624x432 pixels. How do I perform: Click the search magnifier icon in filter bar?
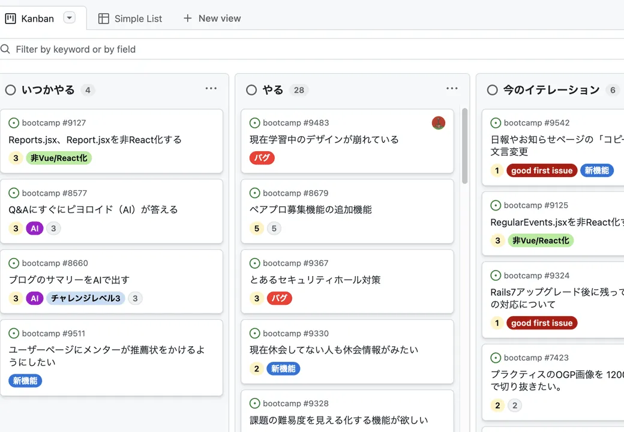(x=5, y=49)
